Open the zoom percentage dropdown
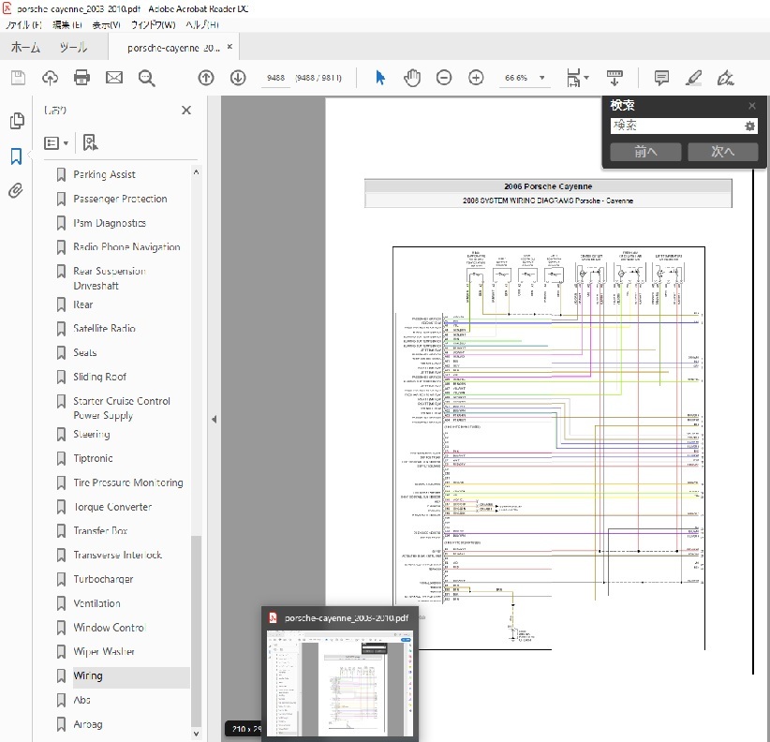Image resolution: width=770 pixels, height=742 pixels. [542, 78]
